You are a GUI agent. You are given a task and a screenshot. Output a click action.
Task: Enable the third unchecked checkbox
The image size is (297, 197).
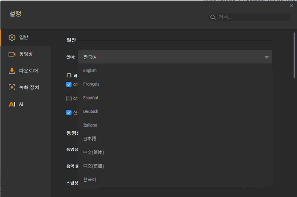click(69, 98)
